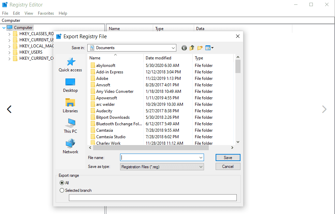
Task: Collapse the Computer tree node
Action: [4, 28]
